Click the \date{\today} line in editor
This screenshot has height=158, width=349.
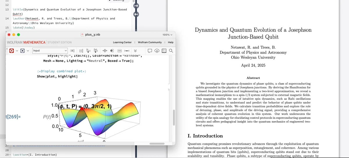click(24, 27)
